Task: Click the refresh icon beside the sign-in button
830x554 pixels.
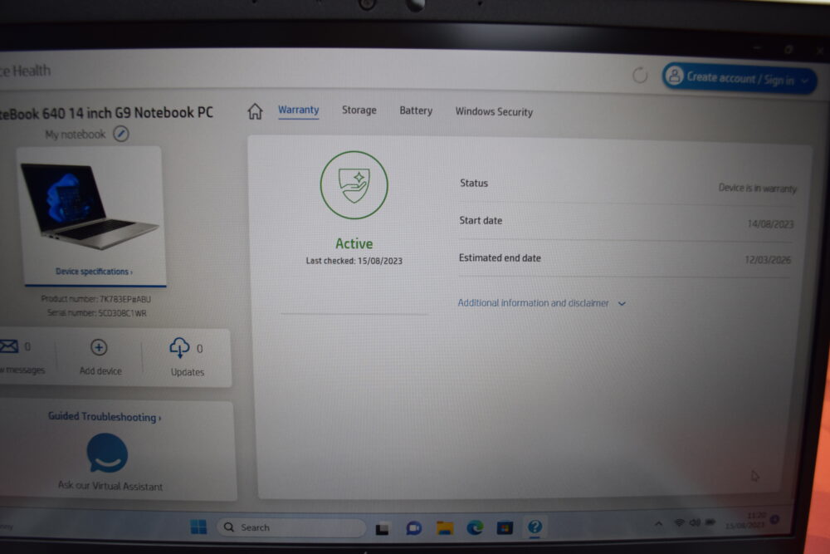Action: pyautogui.click(x=639, y=76)
